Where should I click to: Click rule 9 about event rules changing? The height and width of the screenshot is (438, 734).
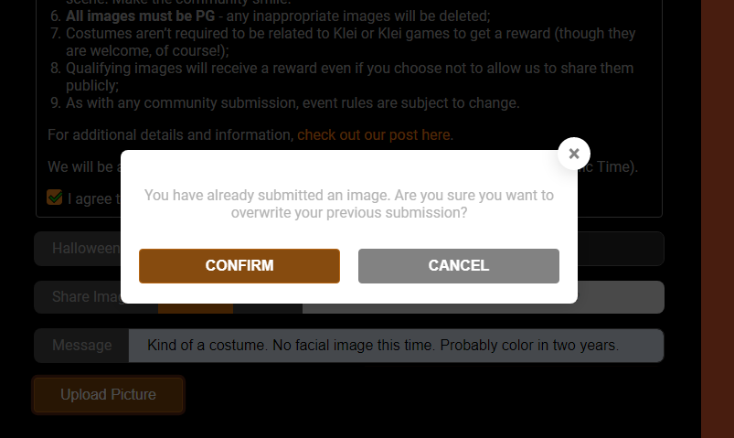[293, 103]
